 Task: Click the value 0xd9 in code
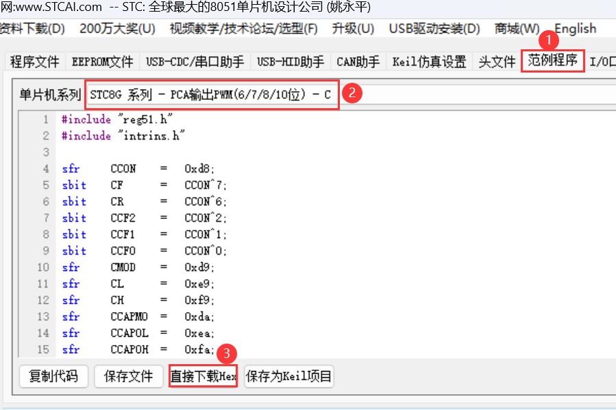[197, 268]
